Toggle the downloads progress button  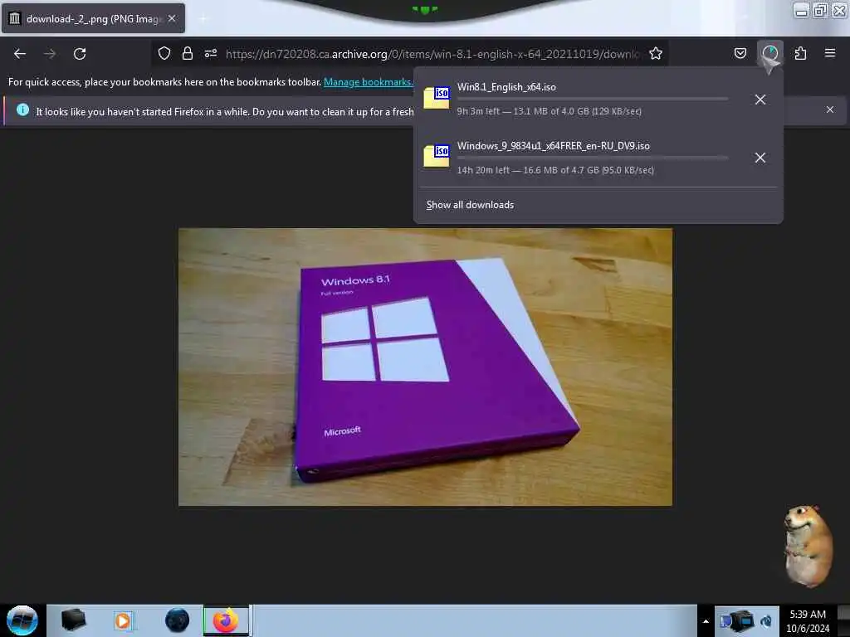[x=769, y=53]
